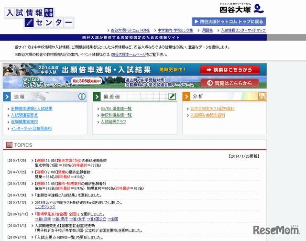306x241 pixels.
Task: Go back via 四谷大塚ドットコム トップに戻る button
Action: click(229, 22)
